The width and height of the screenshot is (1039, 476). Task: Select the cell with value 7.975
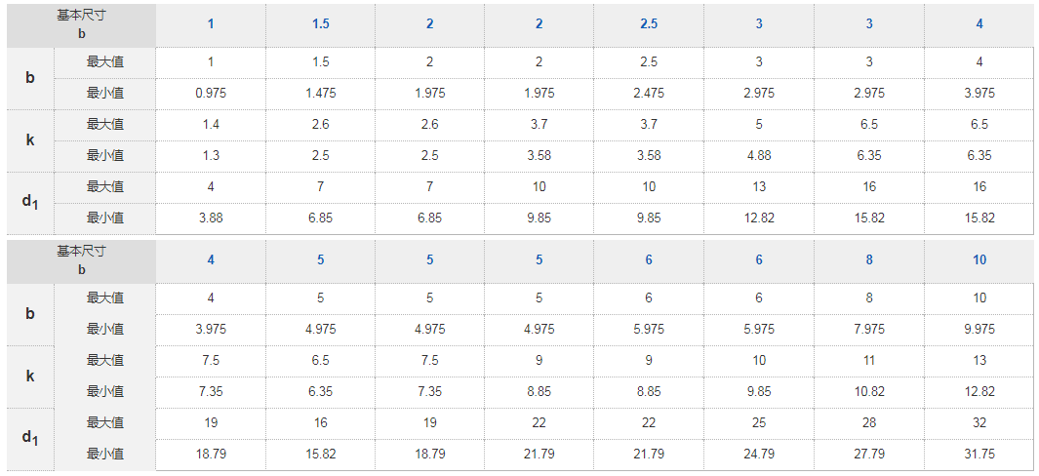pos(869,330)
